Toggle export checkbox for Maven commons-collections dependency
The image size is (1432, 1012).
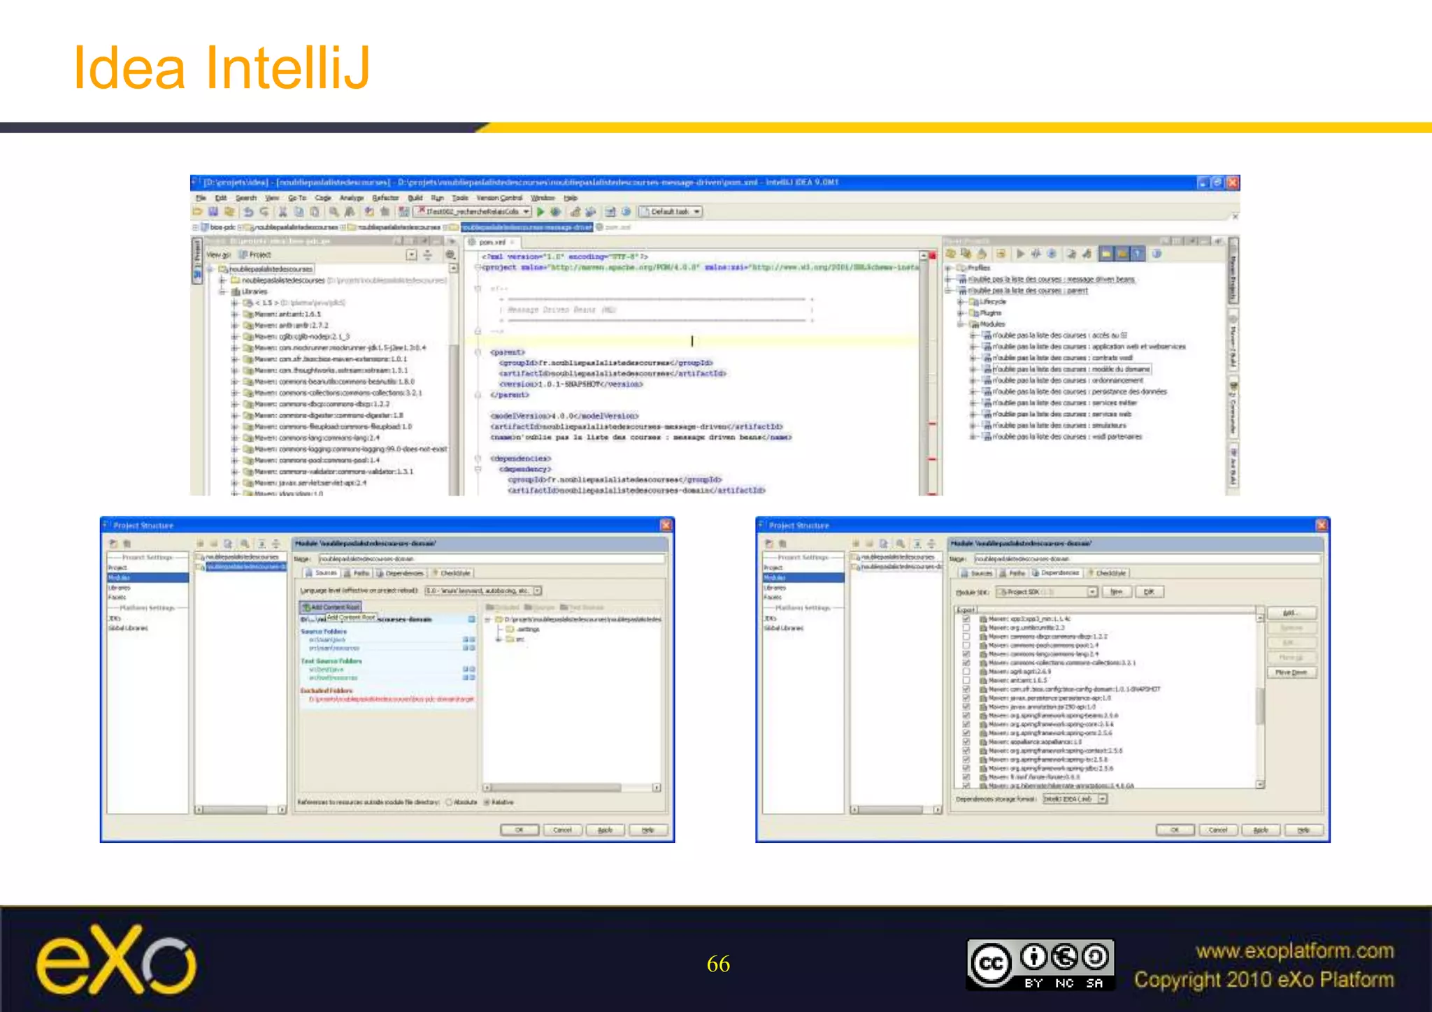966,663
